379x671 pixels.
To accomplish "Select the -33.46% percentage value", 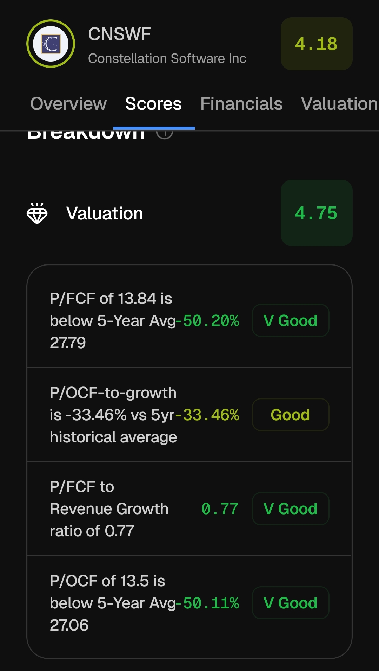I will tap(207, 415).
